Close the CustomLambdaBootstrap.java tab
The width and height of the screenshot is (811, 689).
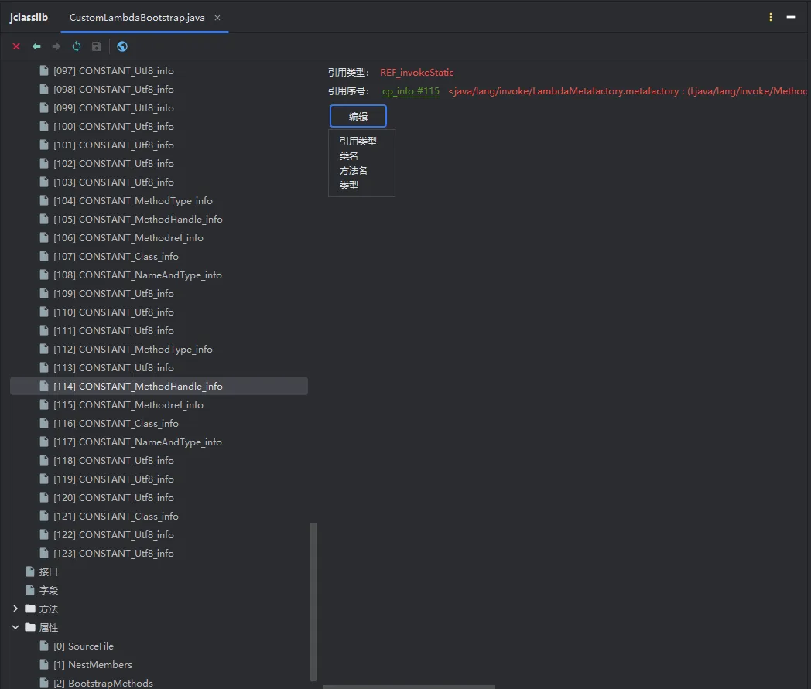[217, 18]
